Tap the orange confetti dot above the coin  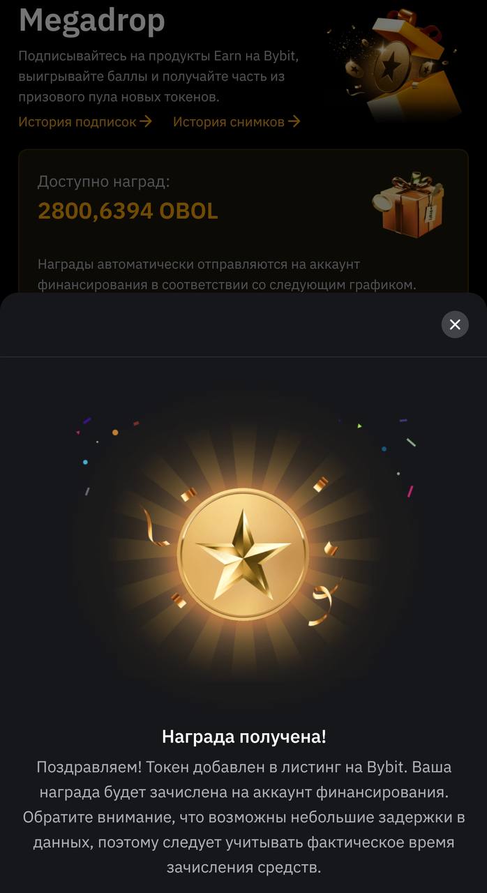(115, 433)
